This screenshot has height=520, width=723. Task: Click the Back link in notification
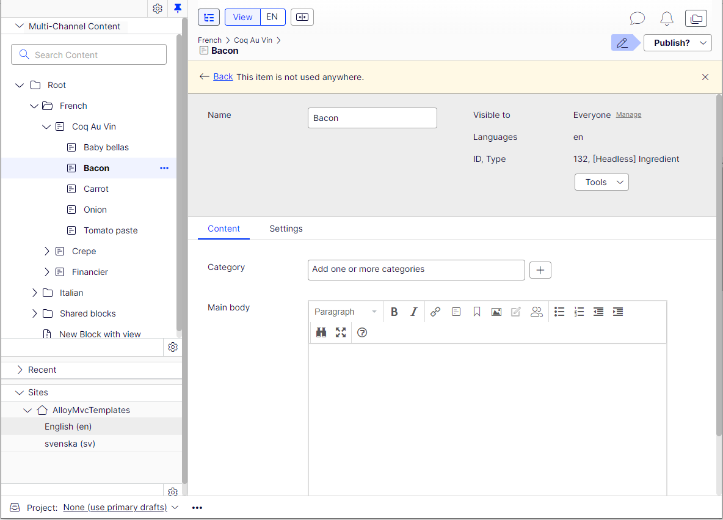pyautogui.click(x=223, y=76)
